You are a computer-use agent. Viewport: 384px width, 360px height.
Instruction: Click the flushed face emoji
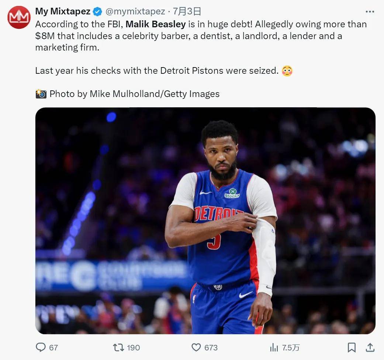[x=287, y=70]
